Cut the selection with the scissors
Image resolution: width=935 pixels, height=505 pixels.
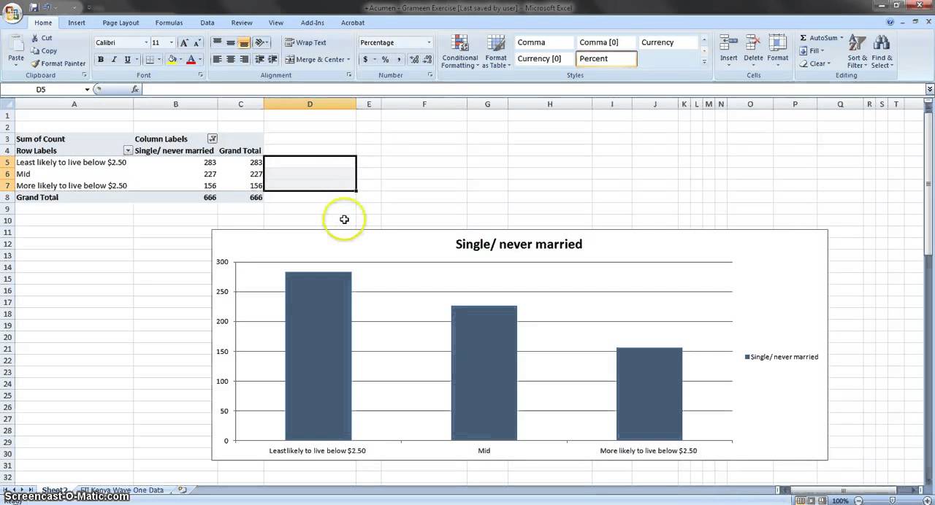click(x=42, y=38)
